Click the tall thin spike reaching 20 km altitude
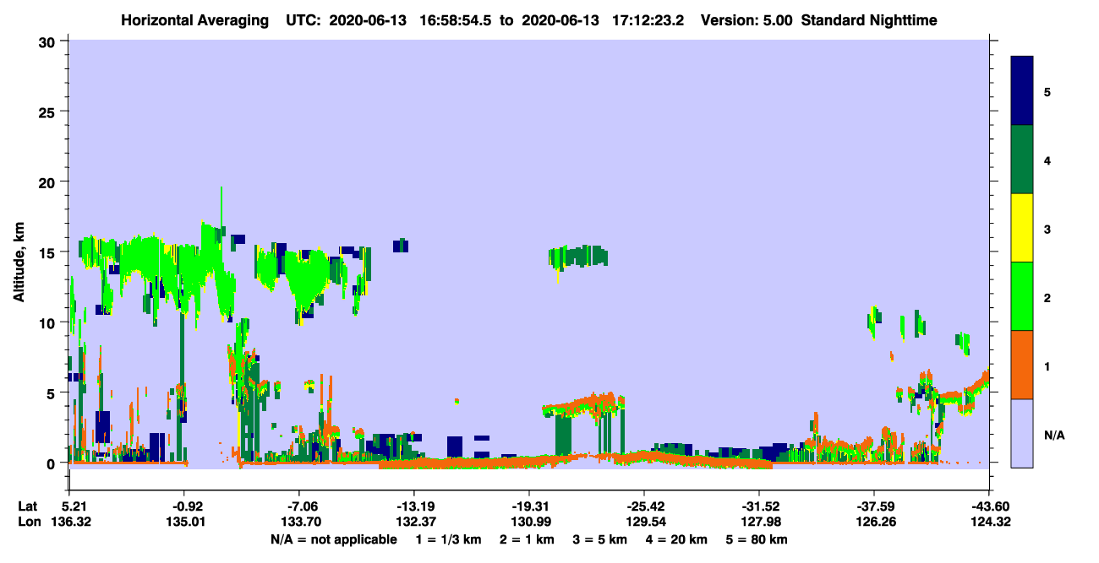The width and height of the screenshot is (1099, 563). click(221, 207)
